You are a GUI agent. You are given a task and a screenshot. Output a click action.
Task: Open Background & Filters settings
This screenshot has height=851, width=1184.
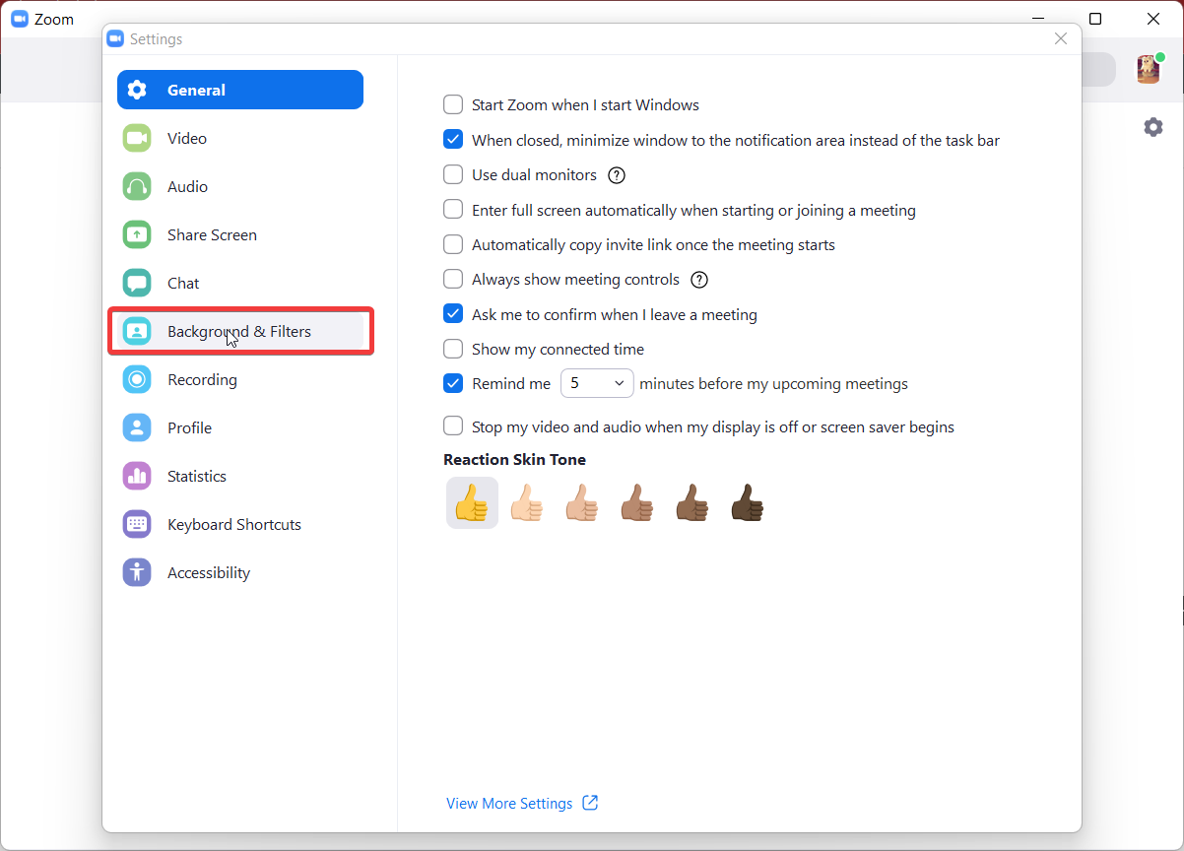point(240,331)
